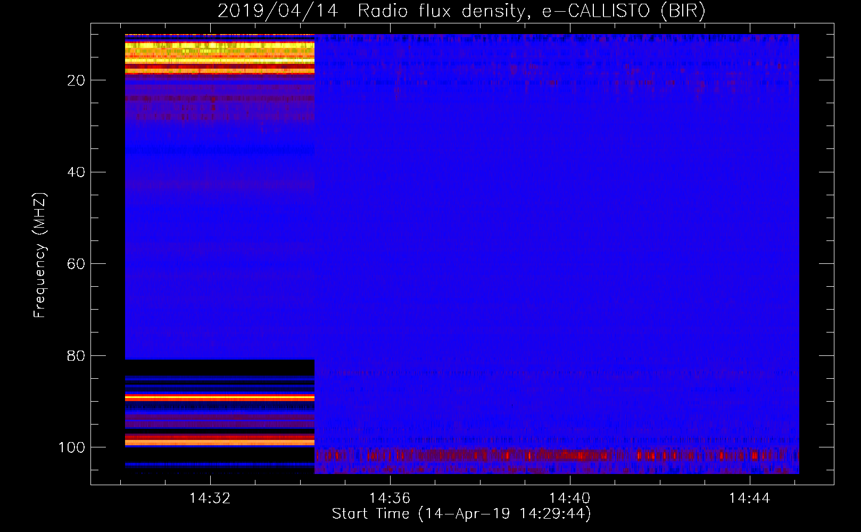Click the plot title '2019/04/14 Radio flux density, e-CALLISTO (BIR)'
Image resolution: width=861 pixels, height=532 pixels.
pyautogui.click(x=461, y=11)
